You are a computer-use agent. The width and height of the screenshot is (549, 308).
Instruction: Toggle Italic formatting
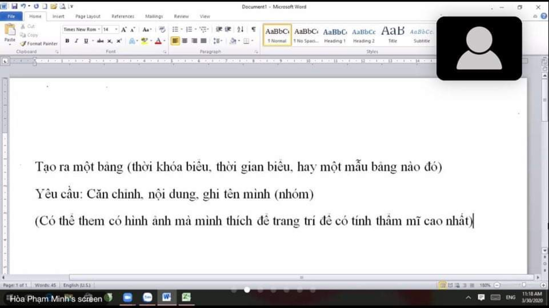76,41
